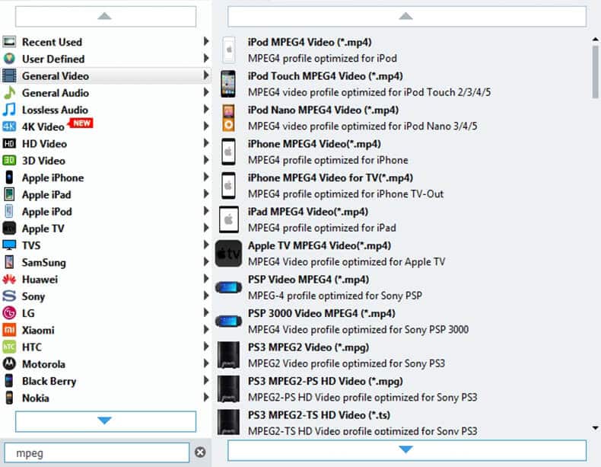Viewport: 601px width, 467px height.
Task: Click the General Audio music note icon
Action: (x=9, y=92)
